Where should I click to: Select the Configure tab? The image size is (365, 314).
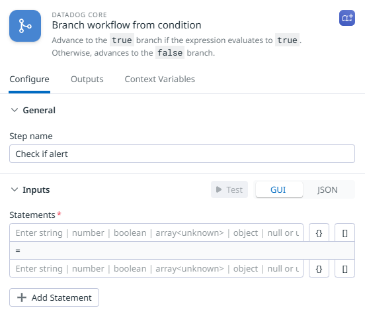[29, 79]
